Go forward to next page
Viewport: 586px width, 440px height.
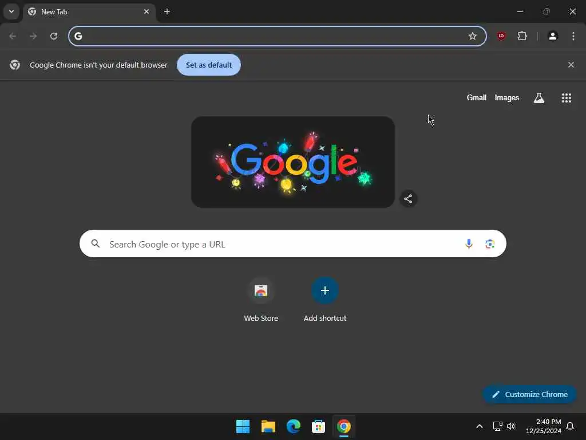pos(33,36)
